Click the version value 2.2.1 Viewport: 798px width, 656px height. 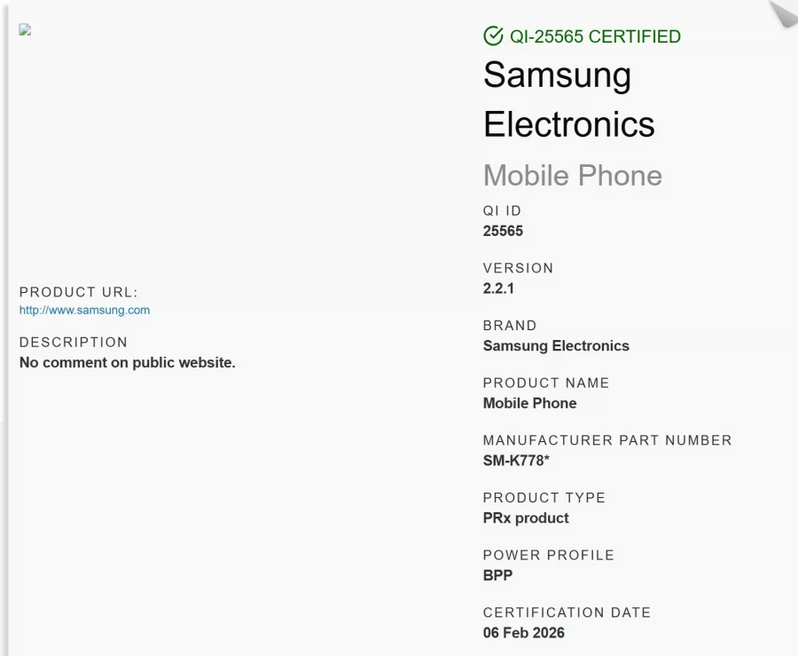click(x=498, y=288)
